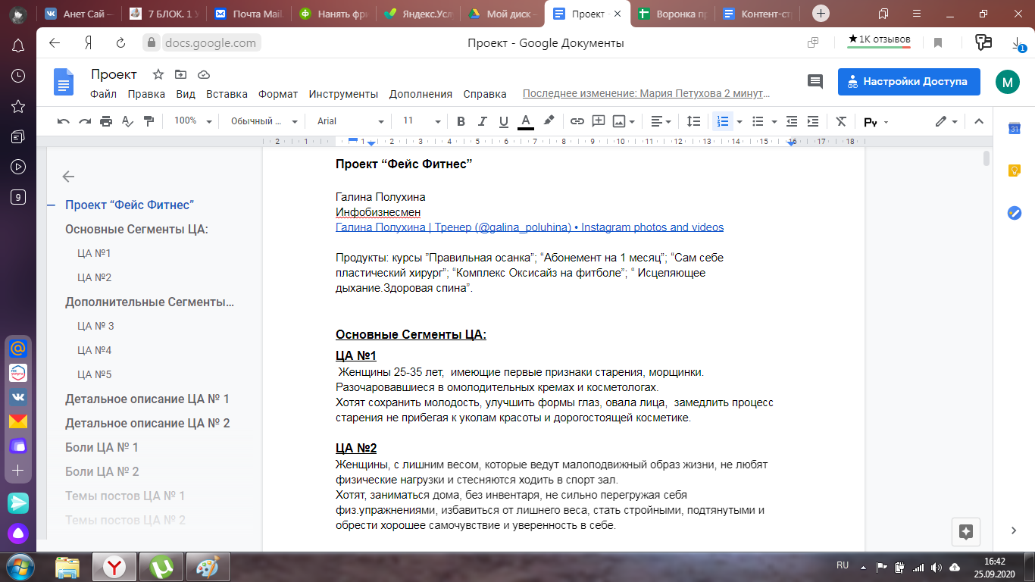
Task: Open the Инструменты menu
Action: point(343,95)
